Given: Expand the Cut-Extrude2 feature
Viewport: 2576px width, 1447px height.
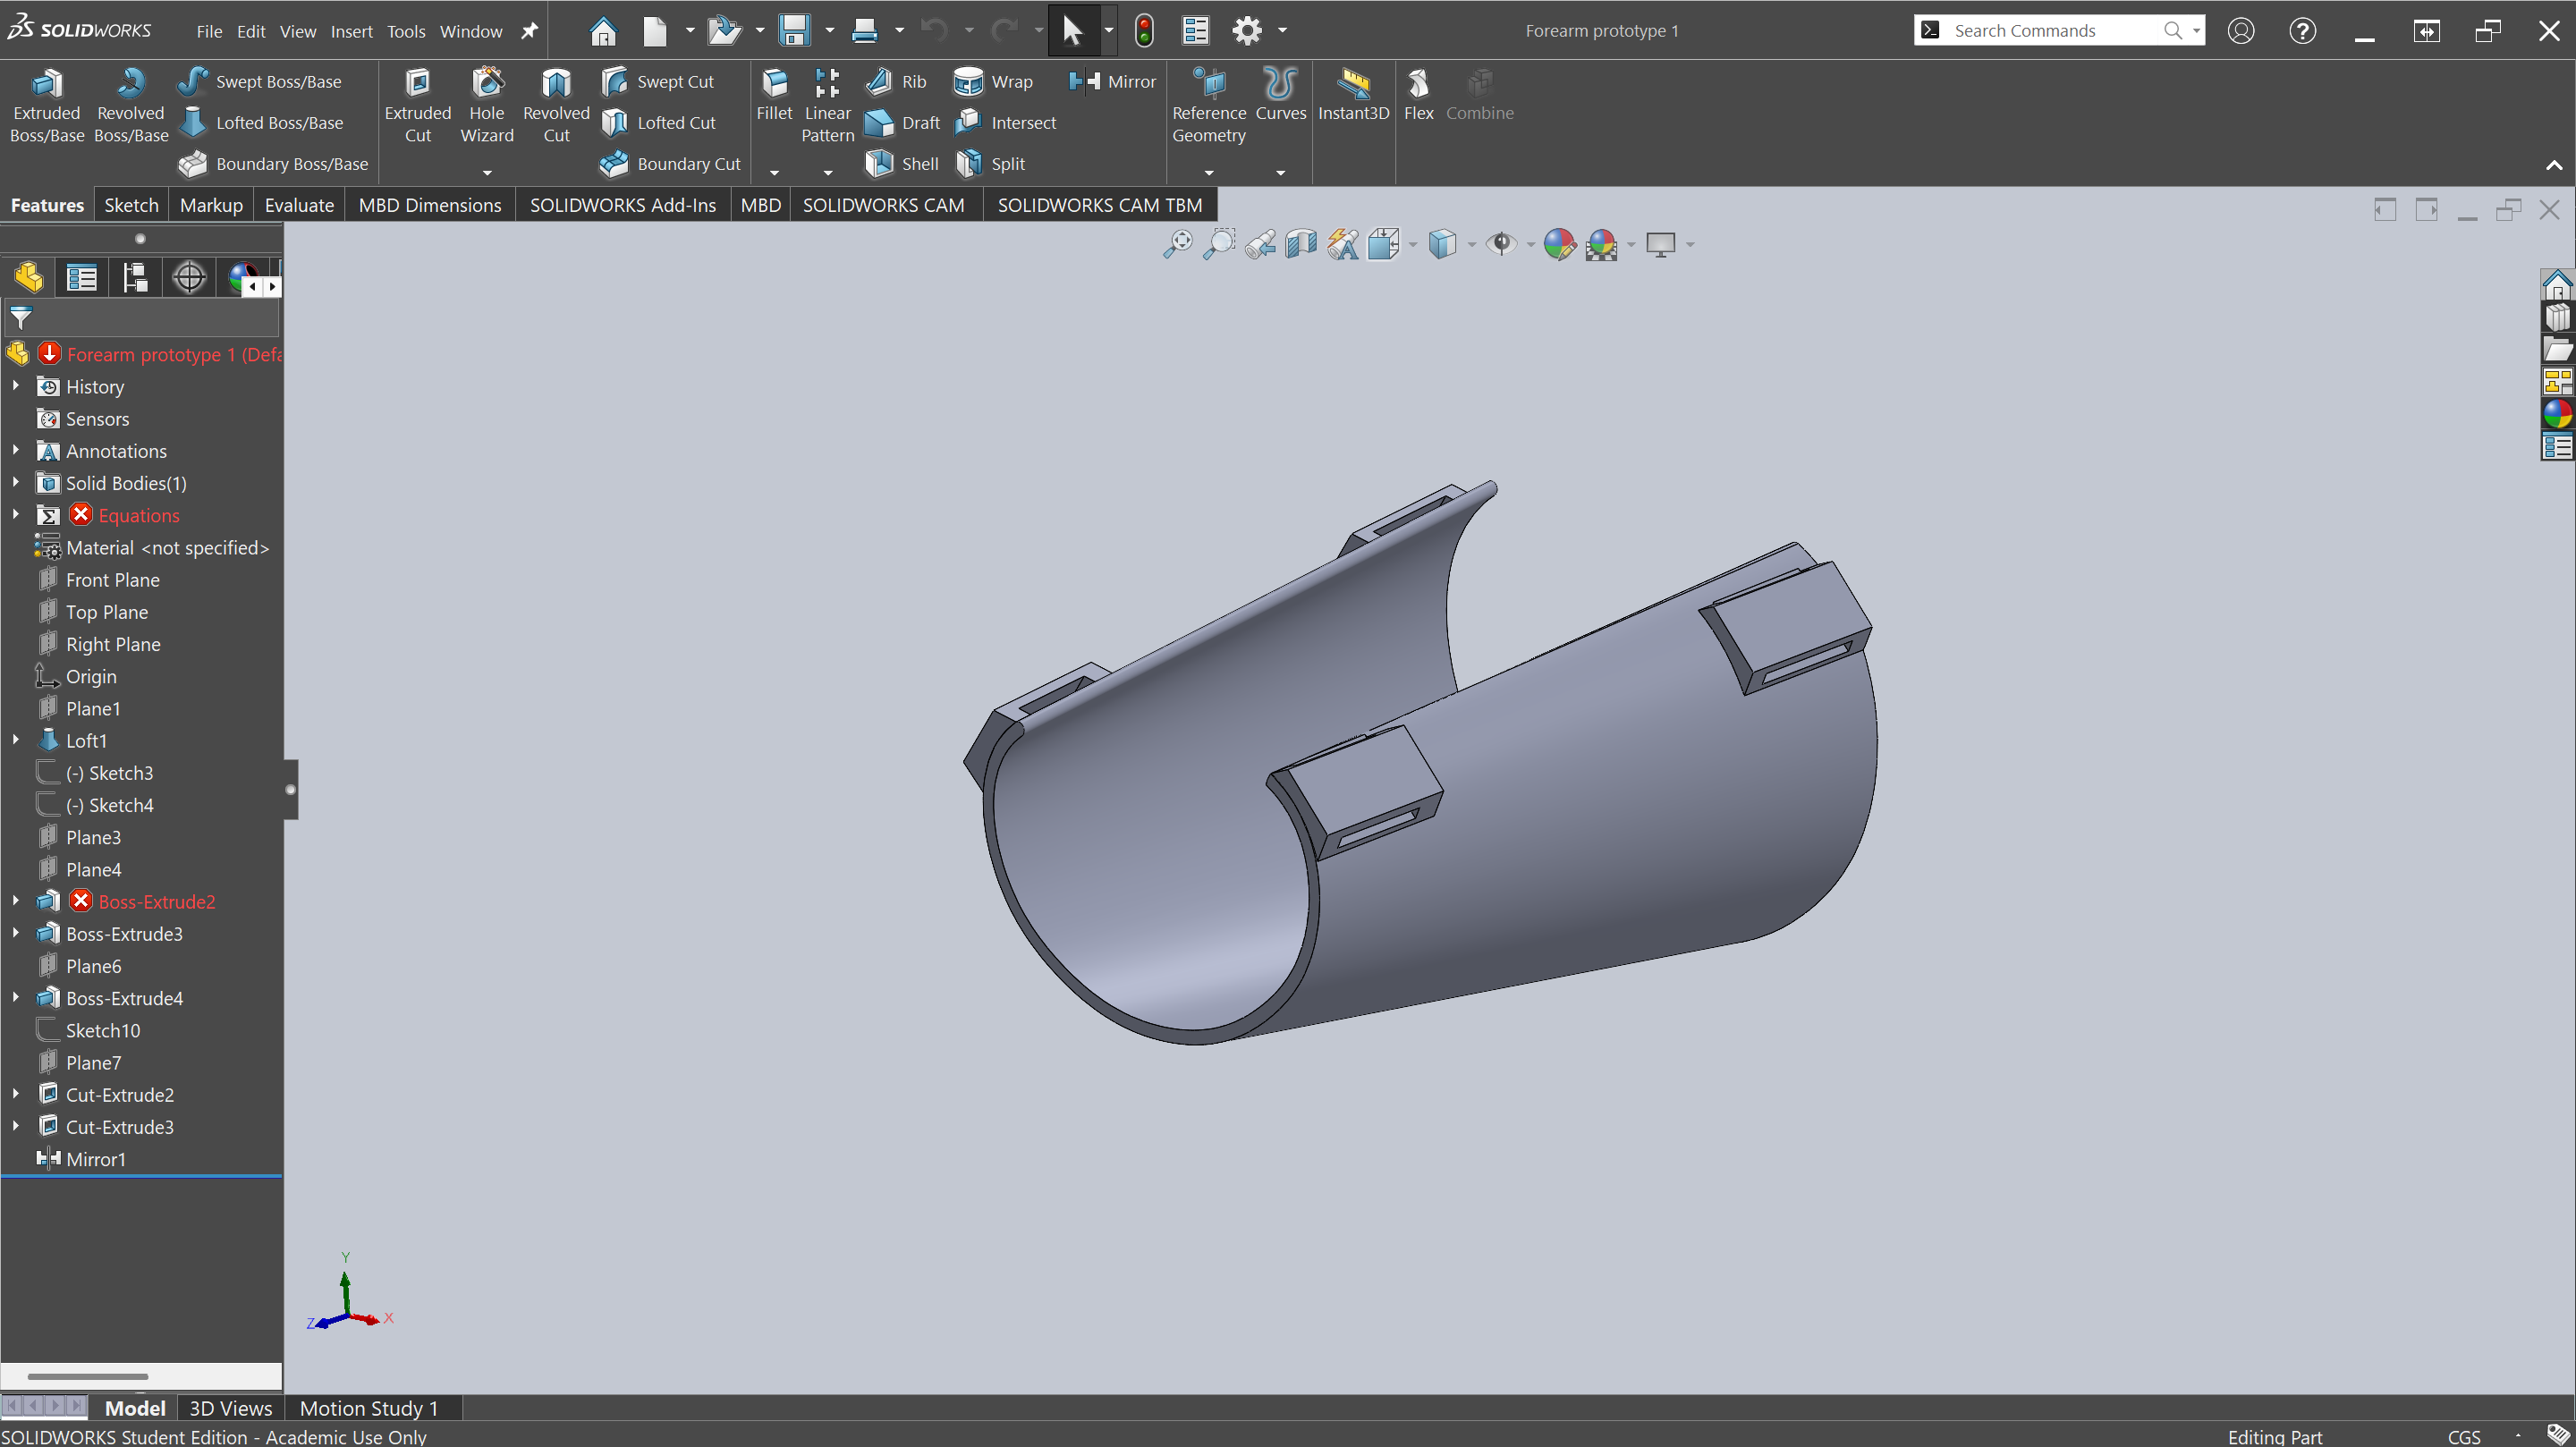Looking at the screenshot, I should click(x=16, y=1094).
